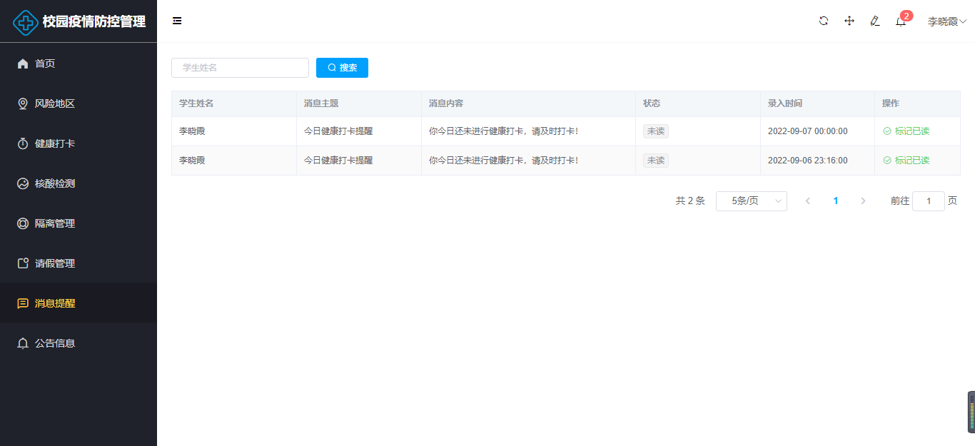Click the pencil edit icon in header
The width and height of the screenshot is (975, 446).
click(x=875, y=21)
